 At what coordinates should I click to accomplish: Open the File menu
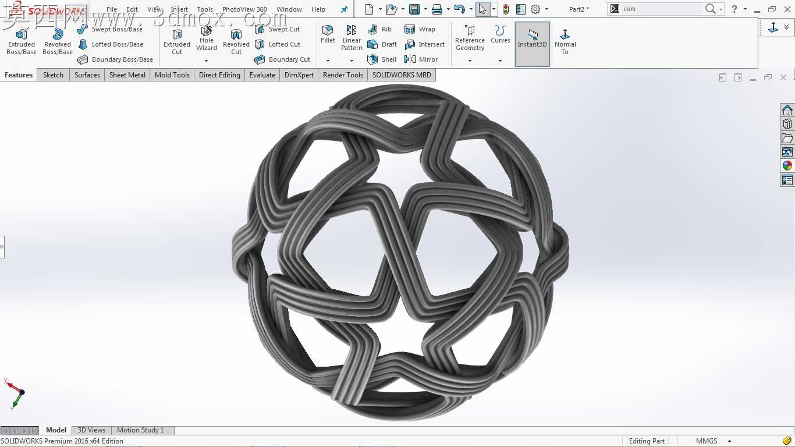point(112,9)
